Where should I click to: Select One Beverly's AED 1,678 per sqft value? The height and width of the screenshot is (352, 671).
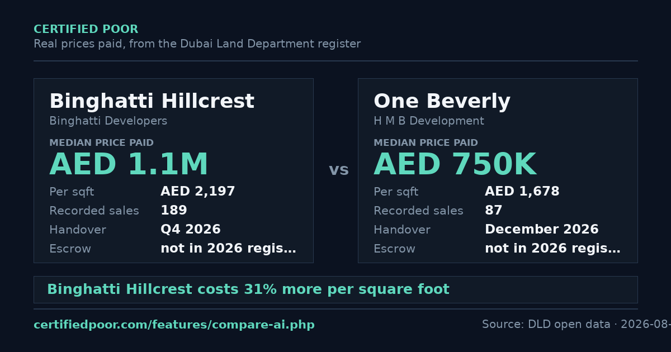(522, 192)
